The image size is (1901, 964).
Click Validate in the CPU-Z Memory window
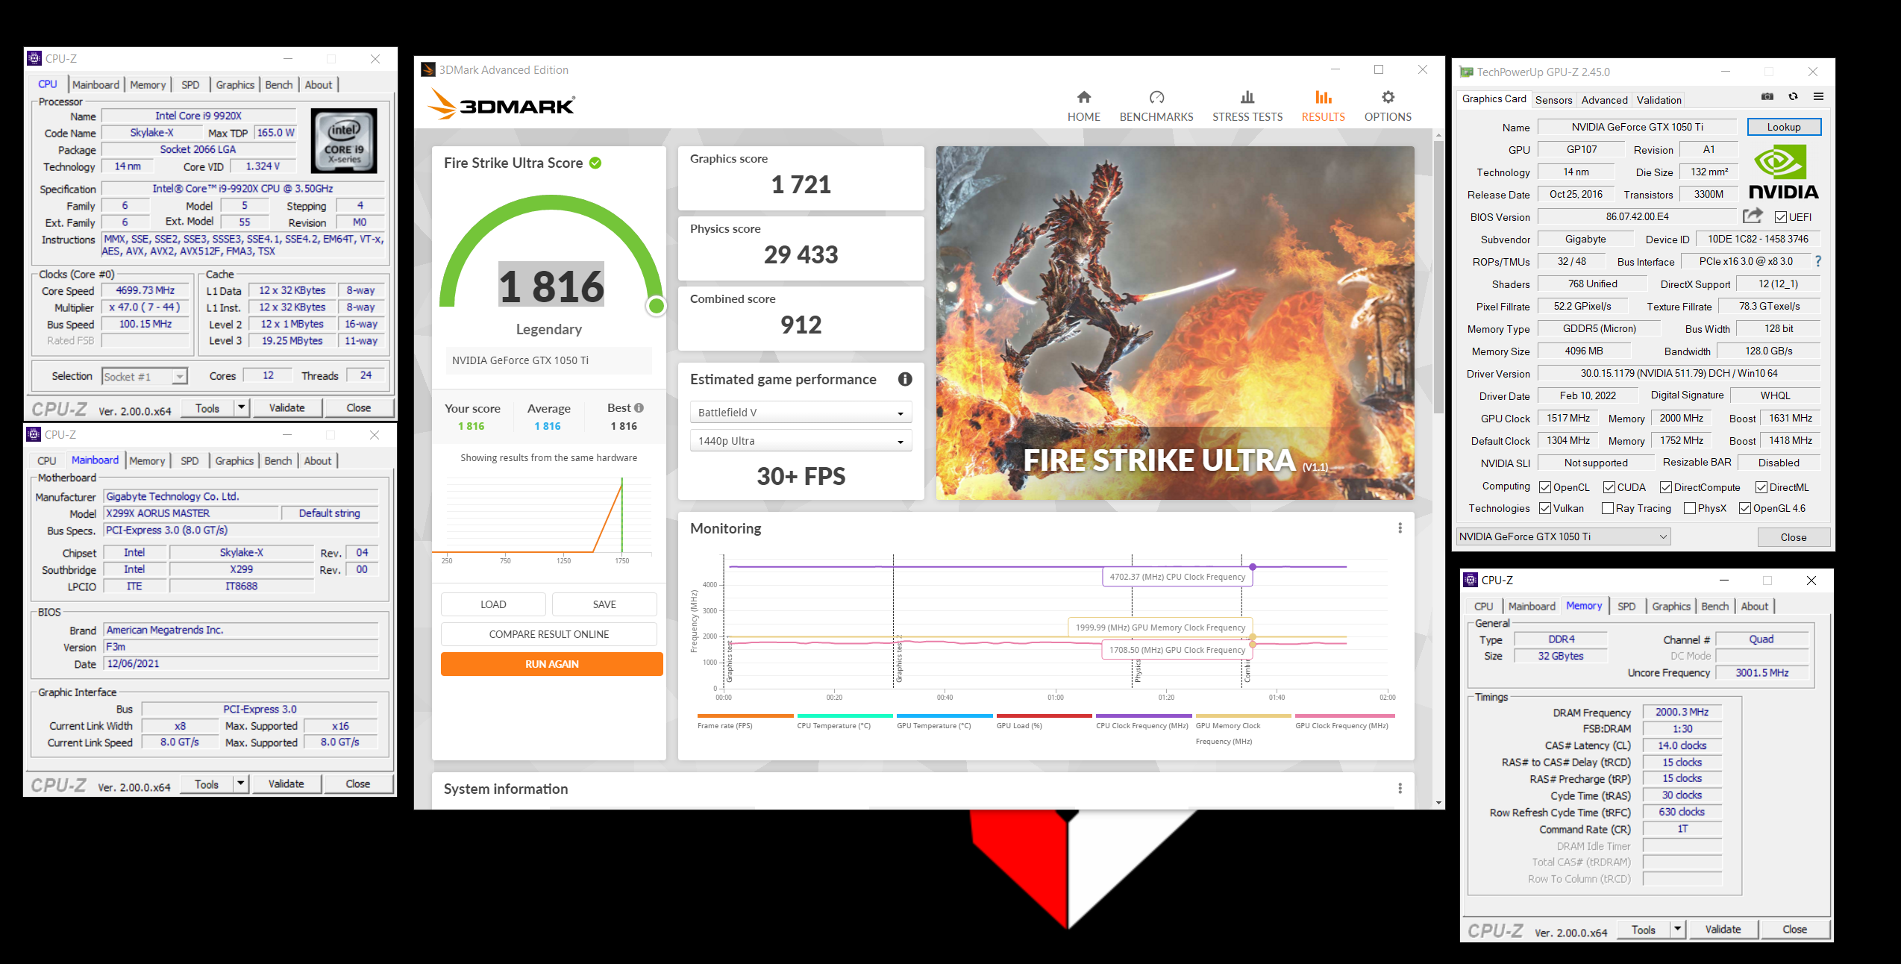(x=1722, y=929)
